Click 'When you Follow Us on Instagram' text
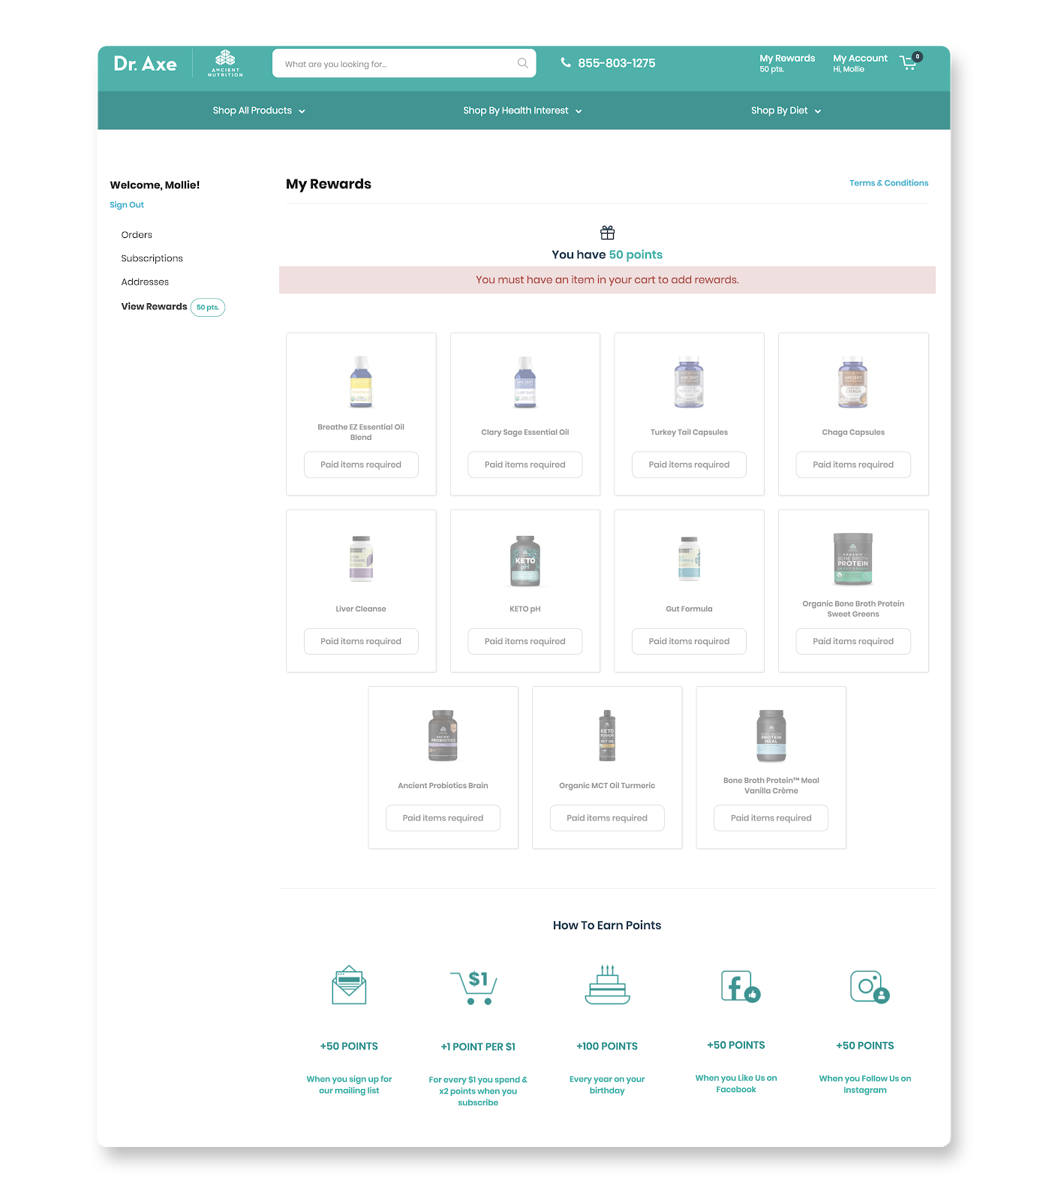 865,1085
